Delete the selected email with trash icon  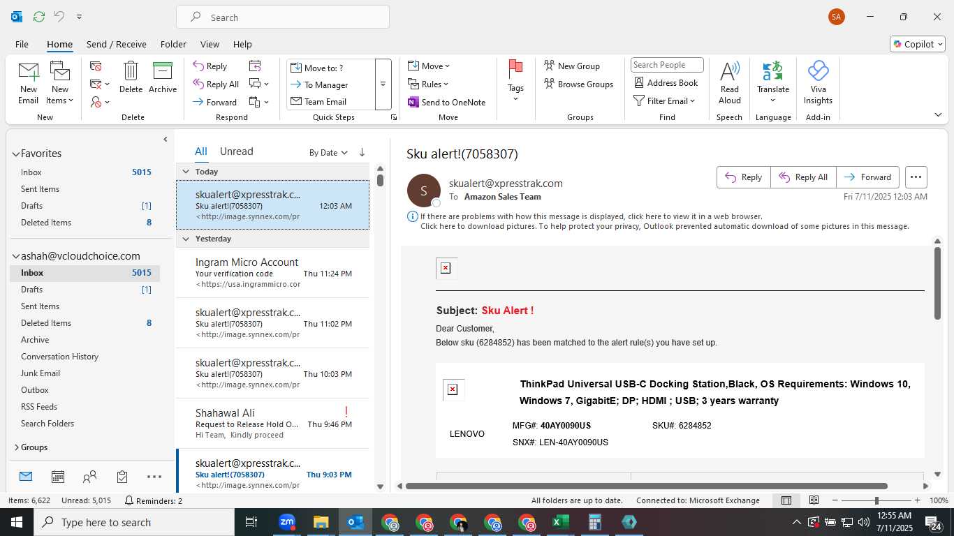tap(131, 77)
